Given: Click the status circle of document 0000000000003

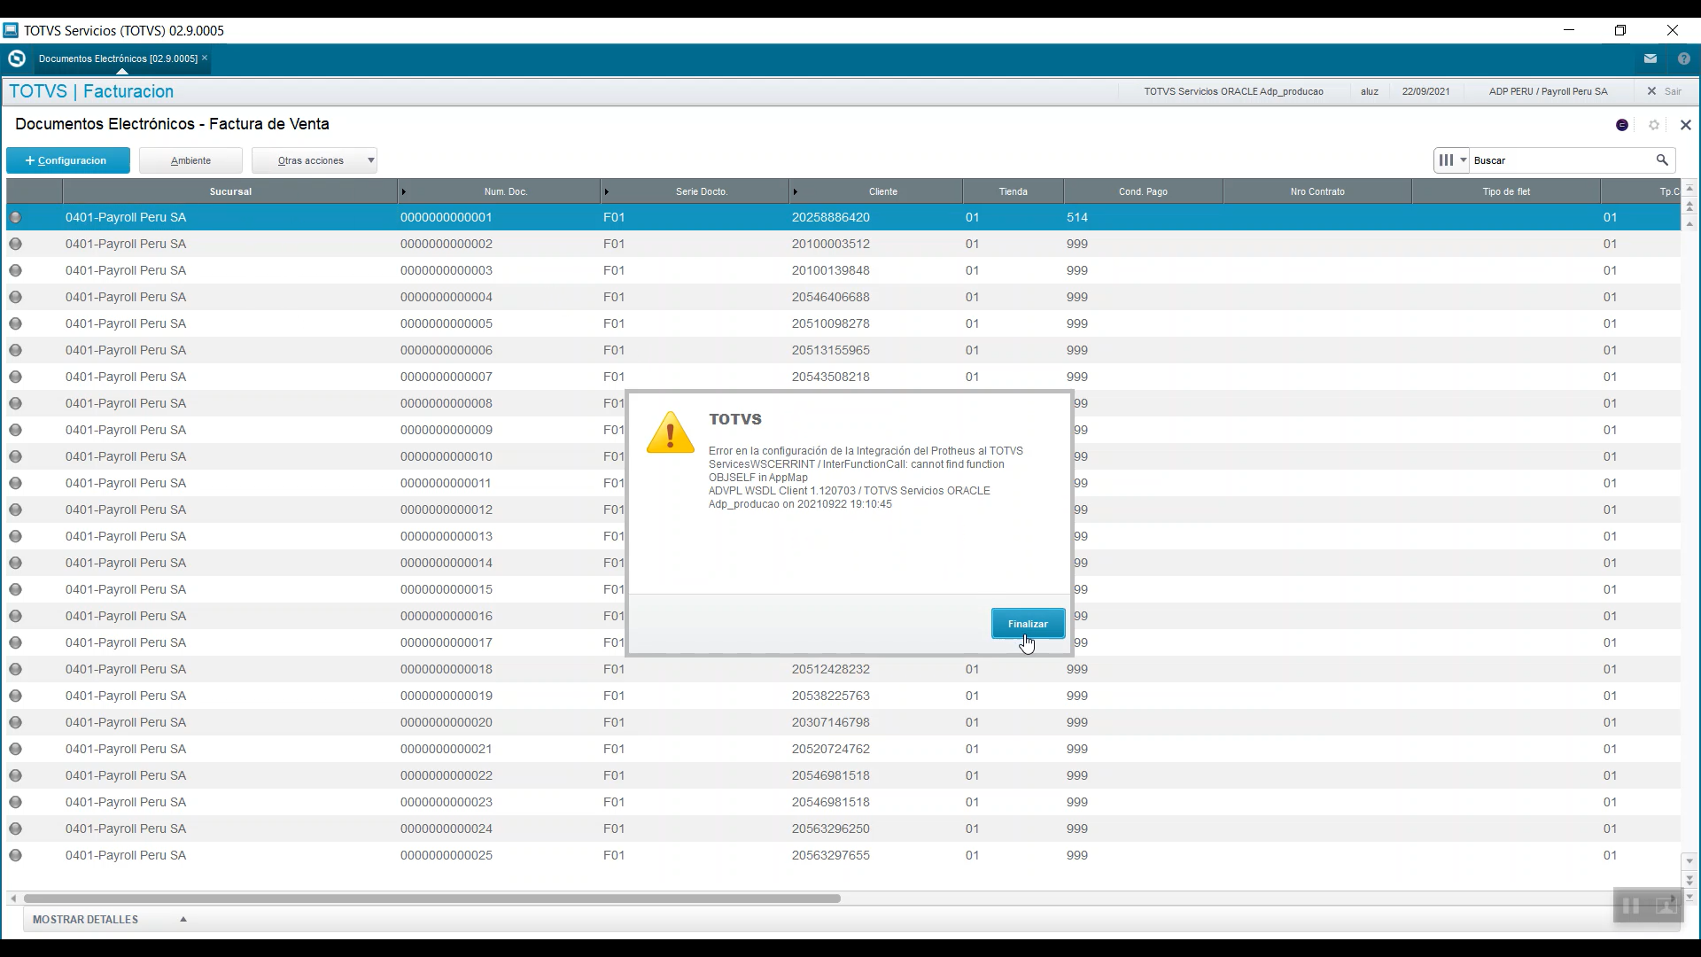Looking at the screenshot, I should [x=15, y=270].
